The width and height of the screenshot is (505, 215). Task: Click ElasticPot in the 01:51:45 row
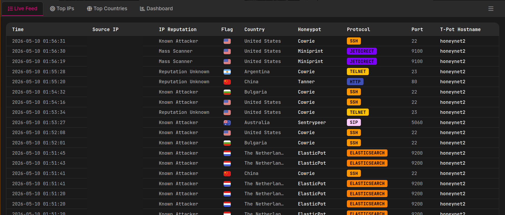[312, 153]
